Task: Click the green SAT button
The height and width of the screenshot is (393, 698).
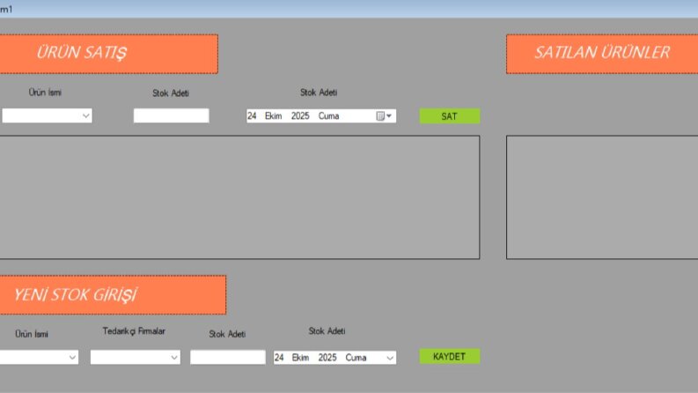Action: 450,116
